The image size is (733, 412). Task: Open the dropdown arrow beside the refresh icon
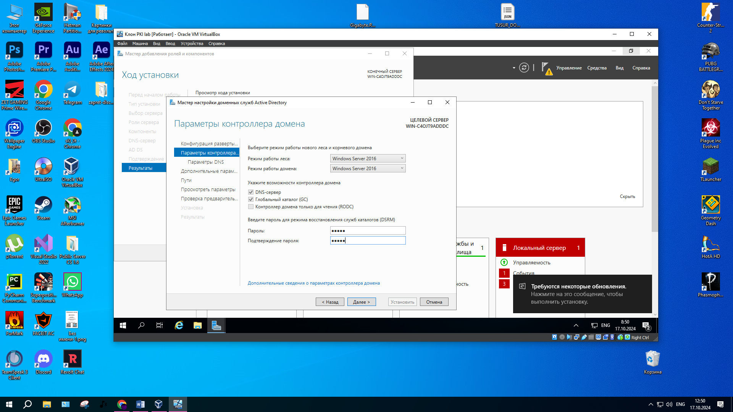tap(514, 68)
